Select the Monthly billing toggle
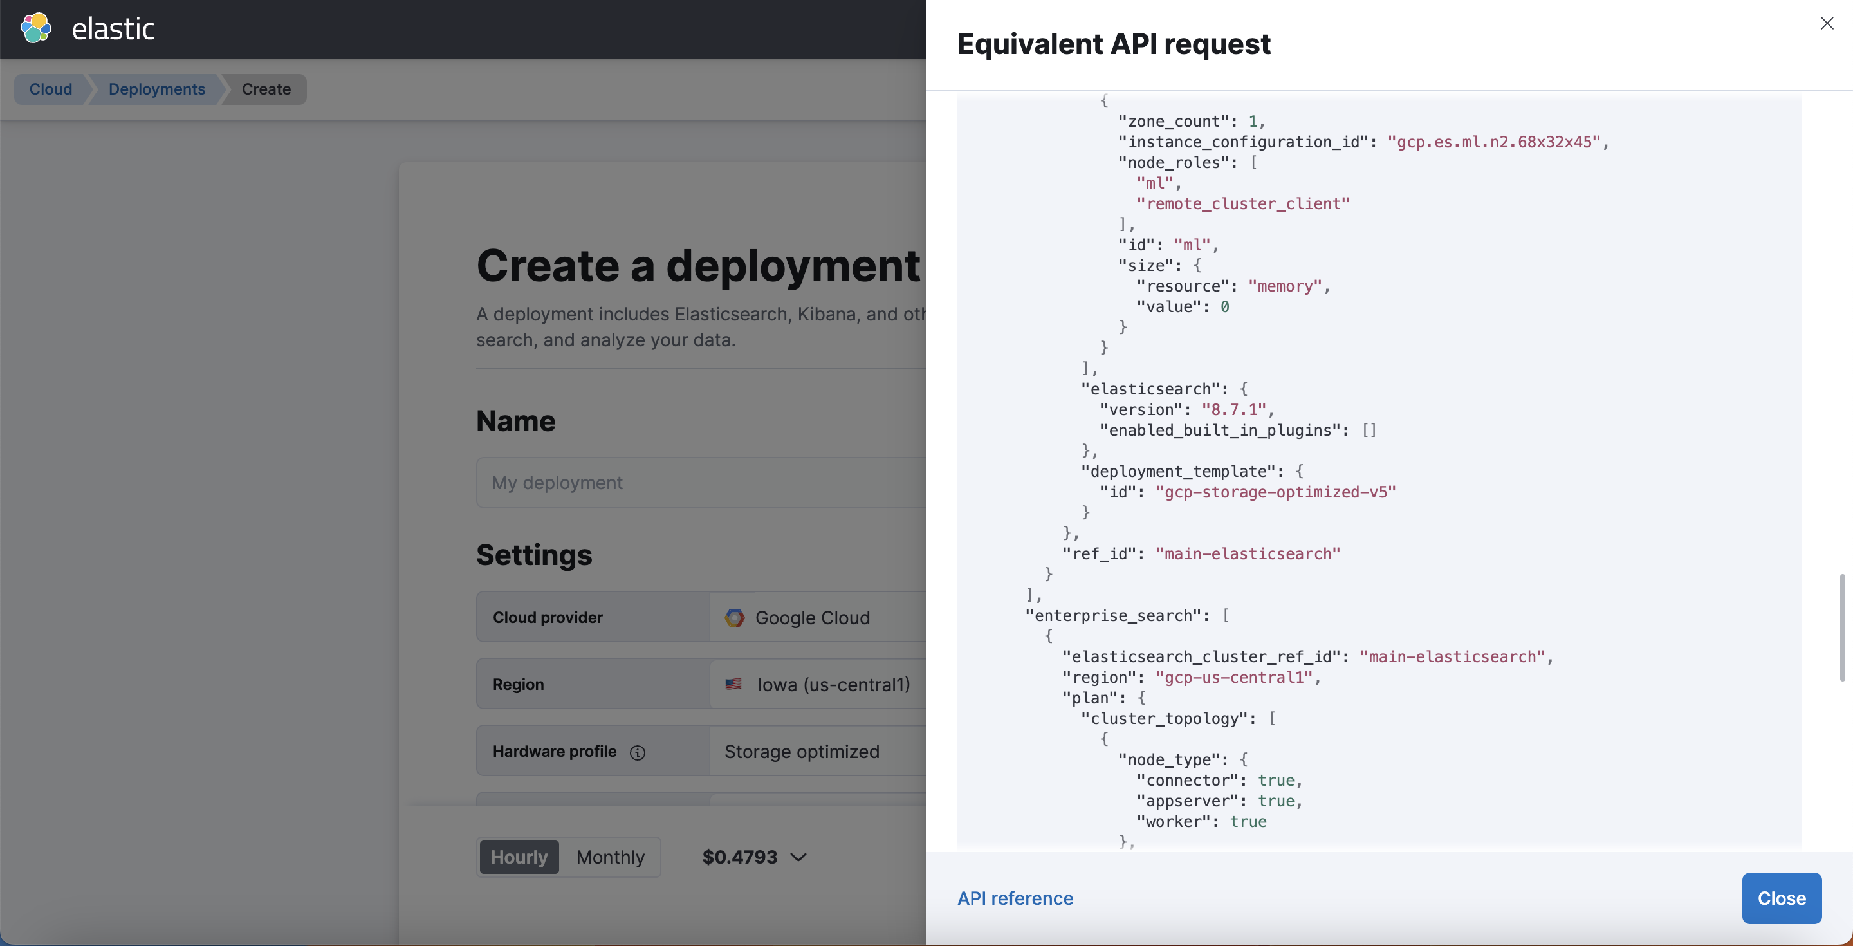The width and height of the screenshot is (1853, 946). pos(612,855)
